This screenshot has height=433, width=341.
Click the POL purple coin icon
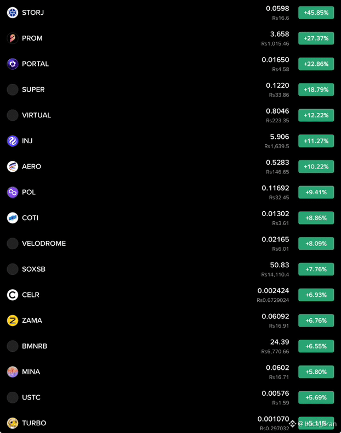click(x=13, y=192)
